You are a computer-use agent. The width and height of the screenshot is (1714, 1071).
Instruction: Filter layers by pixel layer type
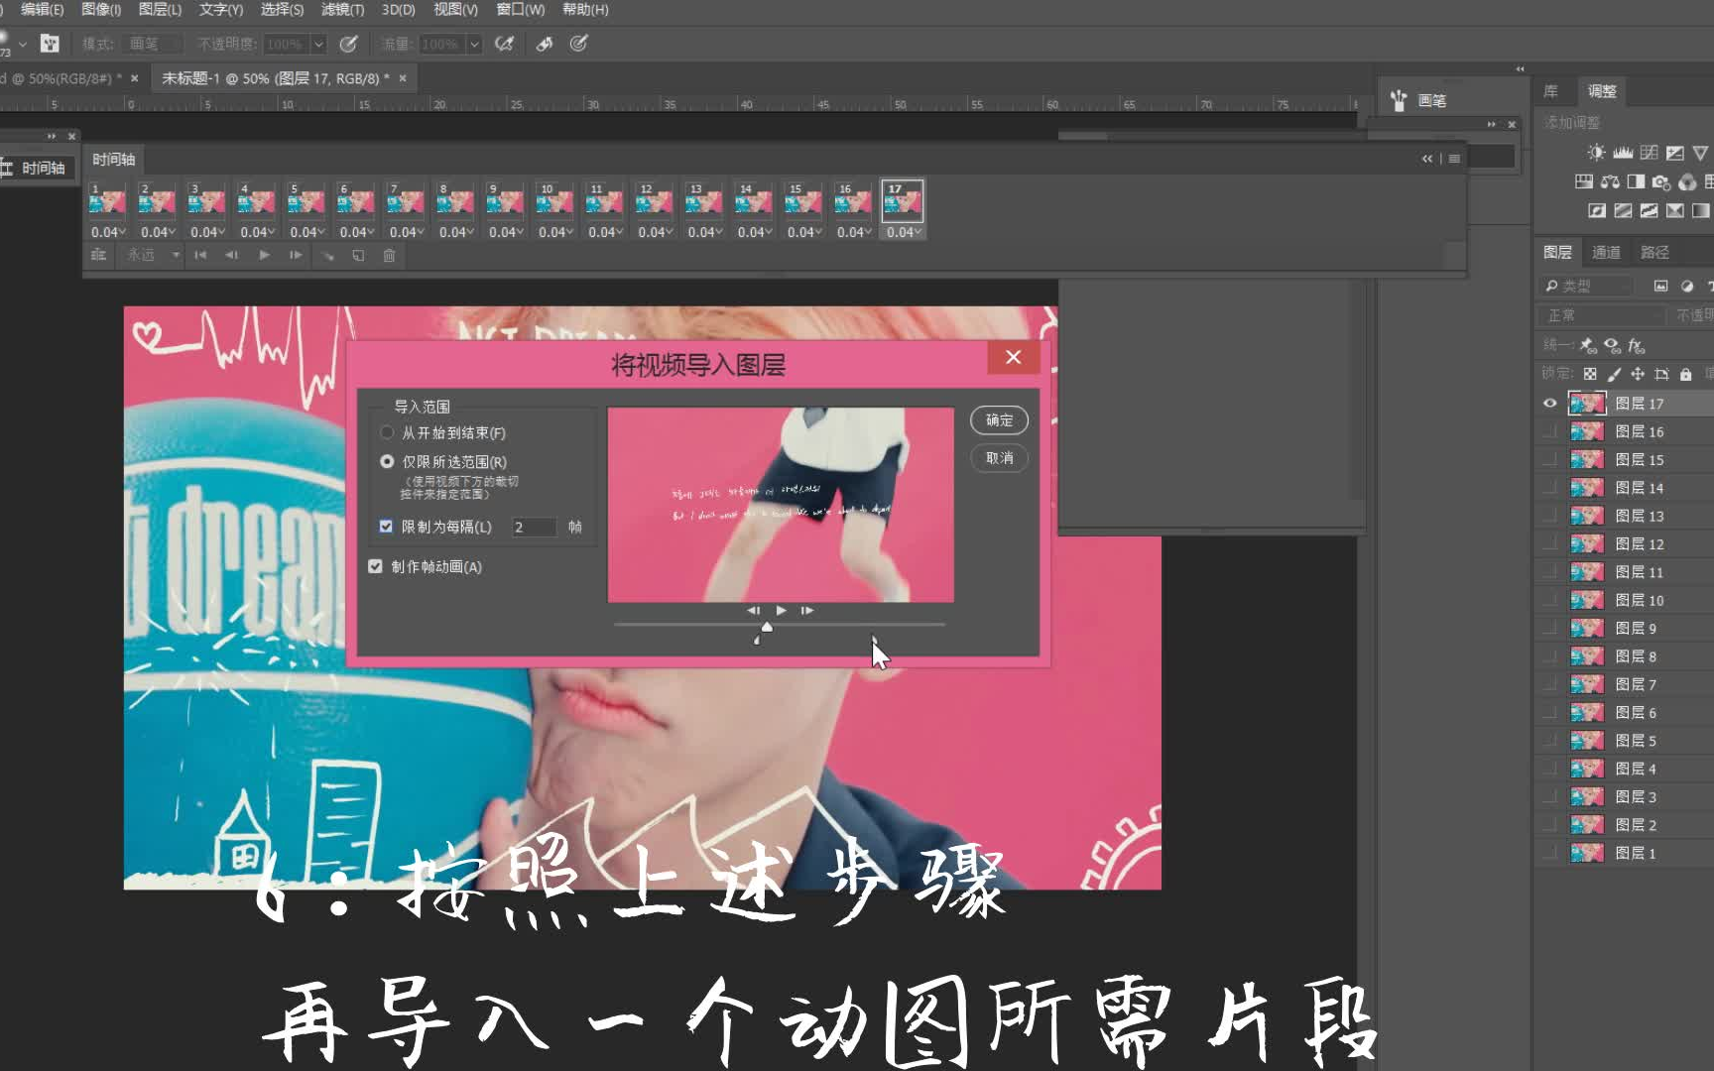click(1660, 286)
